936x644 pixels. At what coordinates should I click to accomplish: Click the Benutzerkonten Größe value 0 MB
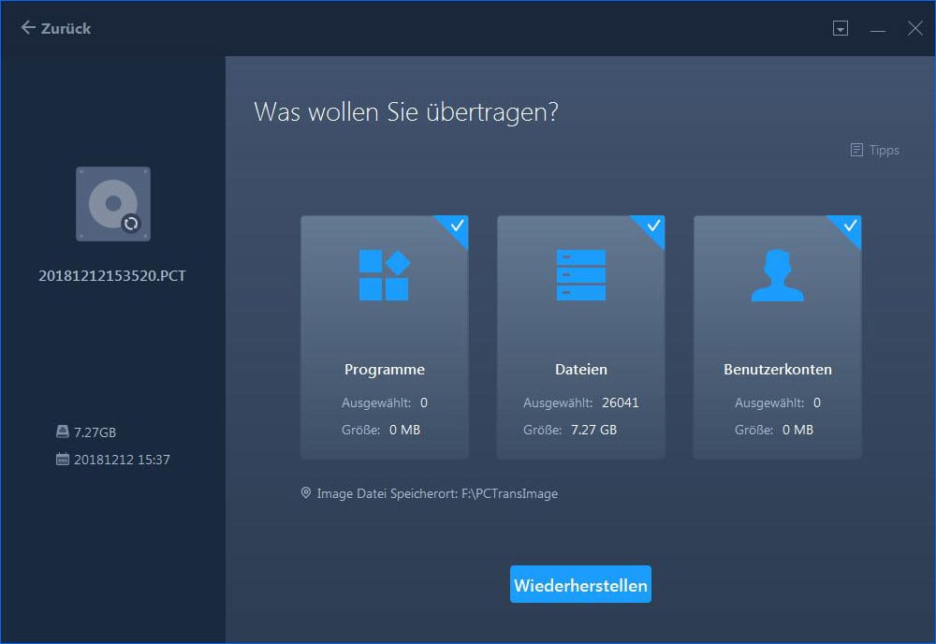(x=798, y=430)
